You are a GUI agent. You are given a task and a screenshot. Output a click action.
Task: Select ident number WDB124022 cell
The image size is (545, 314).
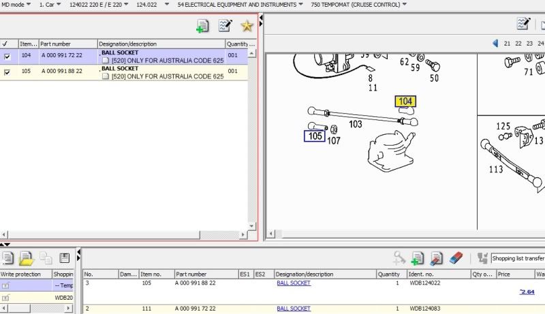click(x=424, y=283)
